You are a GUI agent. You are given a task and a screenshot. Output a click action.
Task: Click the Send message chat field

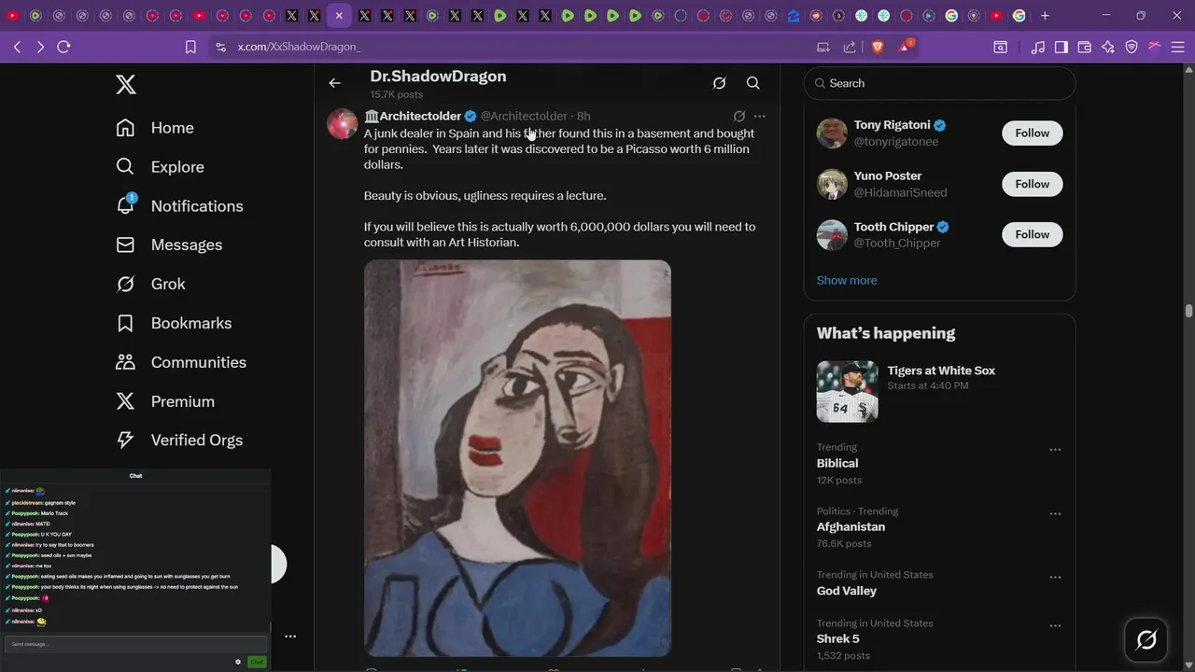(x=135, y=644)
